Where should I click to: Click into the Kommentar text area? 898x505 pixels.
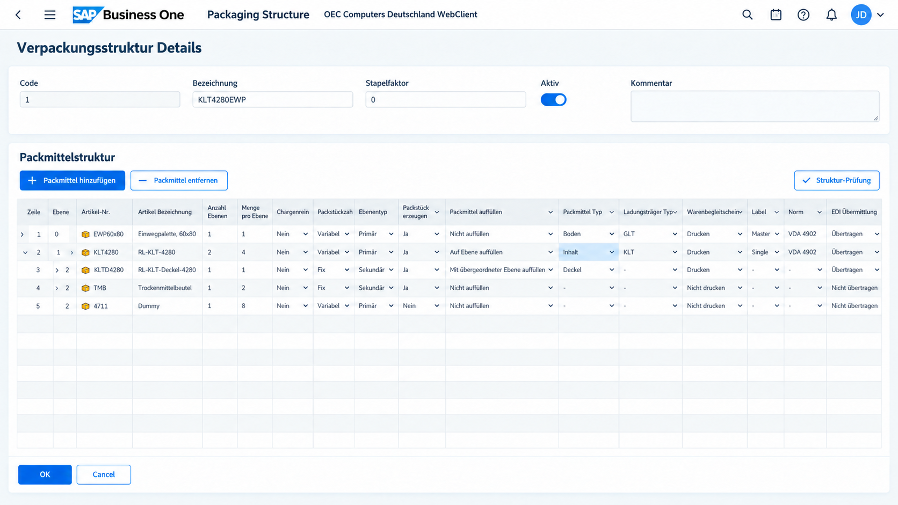point(755,106)
